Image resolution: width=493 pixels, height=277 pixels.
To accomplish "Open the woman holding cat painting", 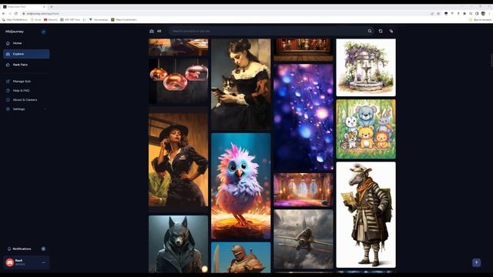I will (241, 84).
